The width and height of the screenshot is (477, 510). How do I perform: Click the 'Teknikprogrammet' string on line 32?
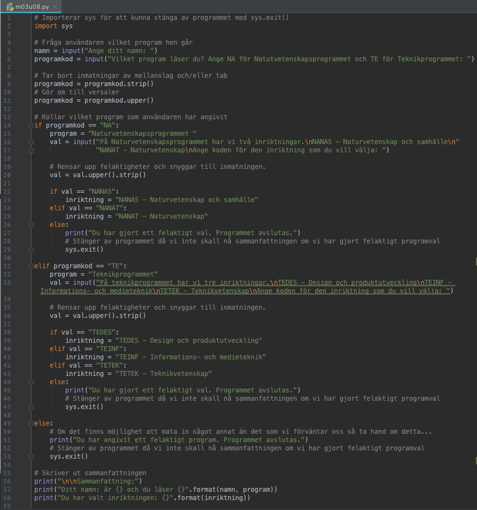coord(123,274)
